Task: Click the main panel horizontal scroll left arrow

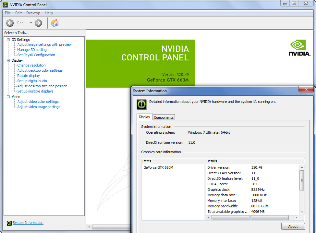Action: (x=89, y=227)
